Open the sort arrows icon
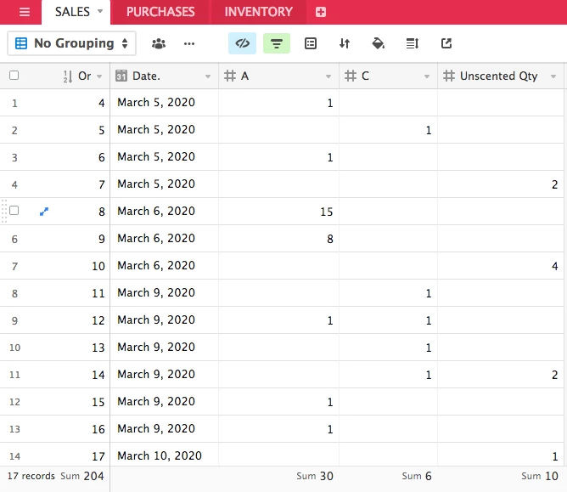 [x=345, y=43]
